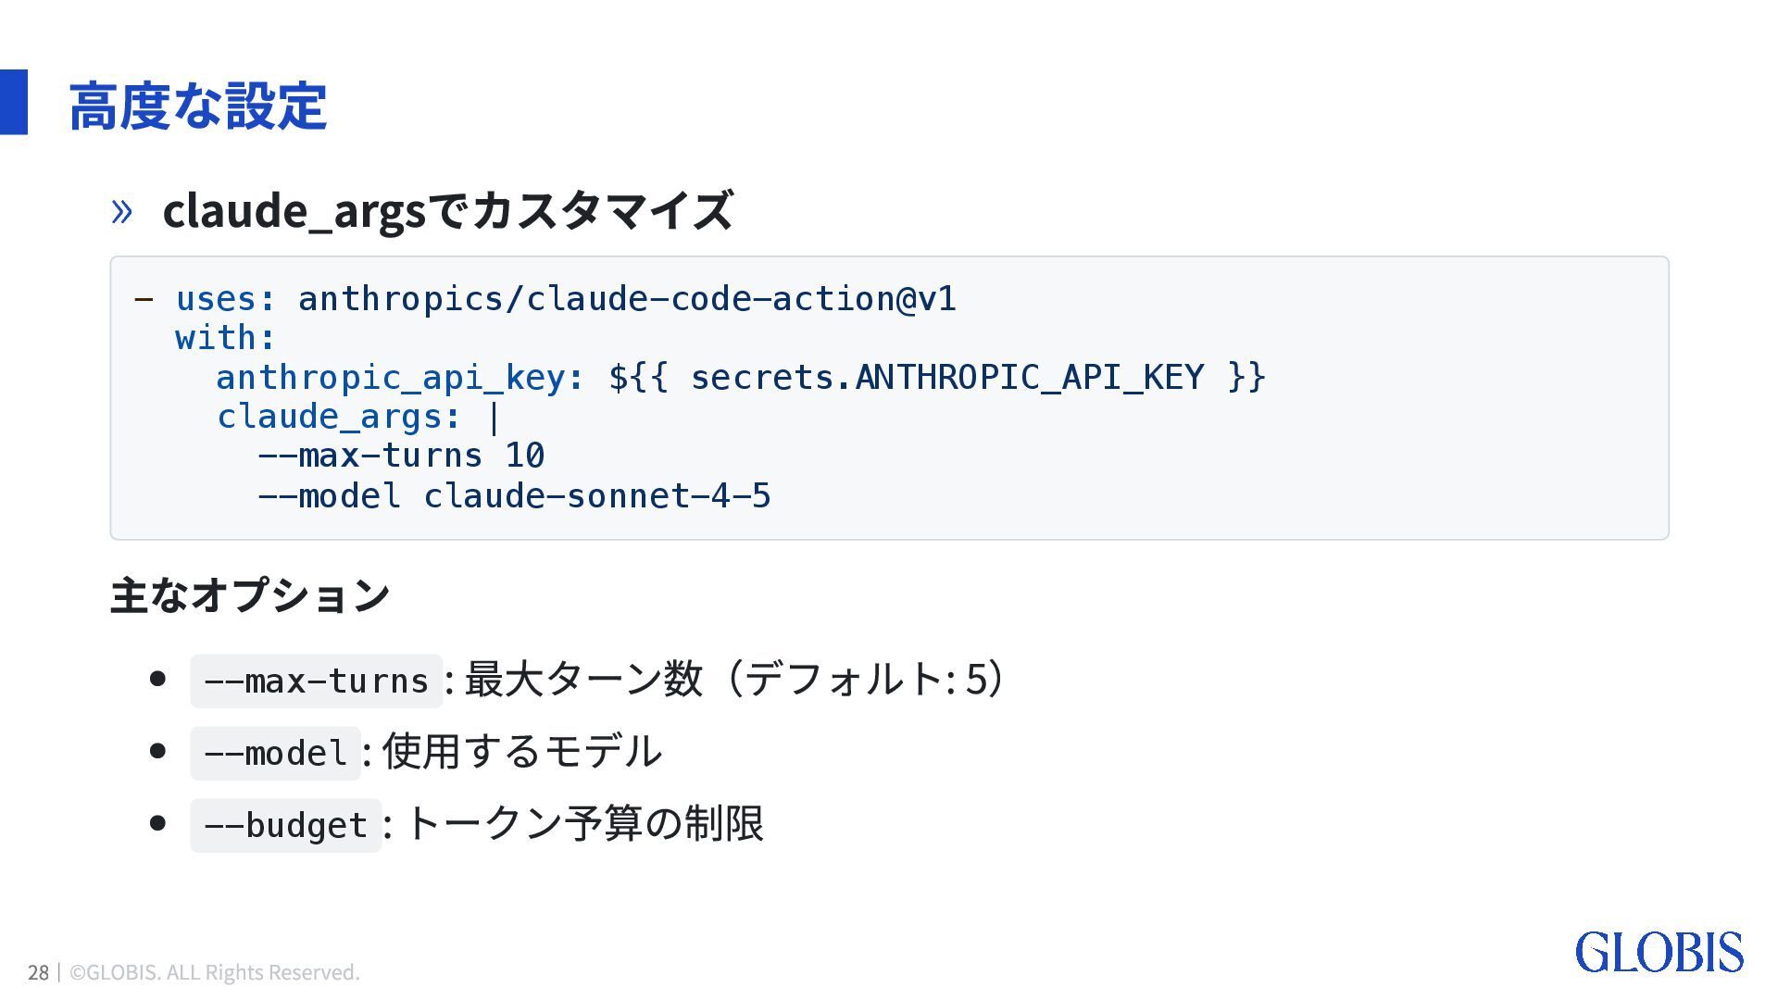Click the 主なオプション subheading
Image resolution: width=1778 pixels, height=1000 pixels.
pos(250,594)
